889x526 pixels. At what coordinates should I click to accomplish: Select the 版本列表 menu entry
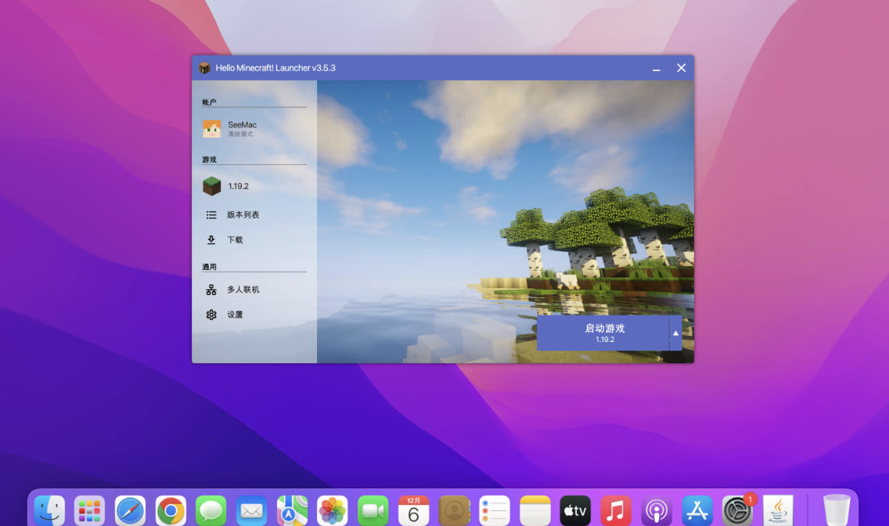click(243, 214)
